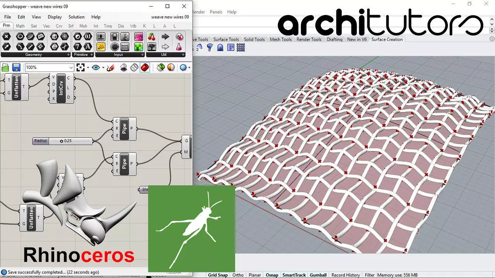The image size is (495, 278).
Task: Toggle Planar mode in status bar
Action: point(255,275)
